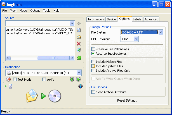Check Include System Files

[x=93, y=66]
